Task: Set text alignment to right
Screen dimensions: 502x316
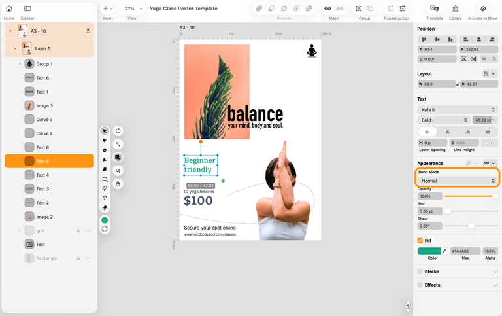Action: 467,132
